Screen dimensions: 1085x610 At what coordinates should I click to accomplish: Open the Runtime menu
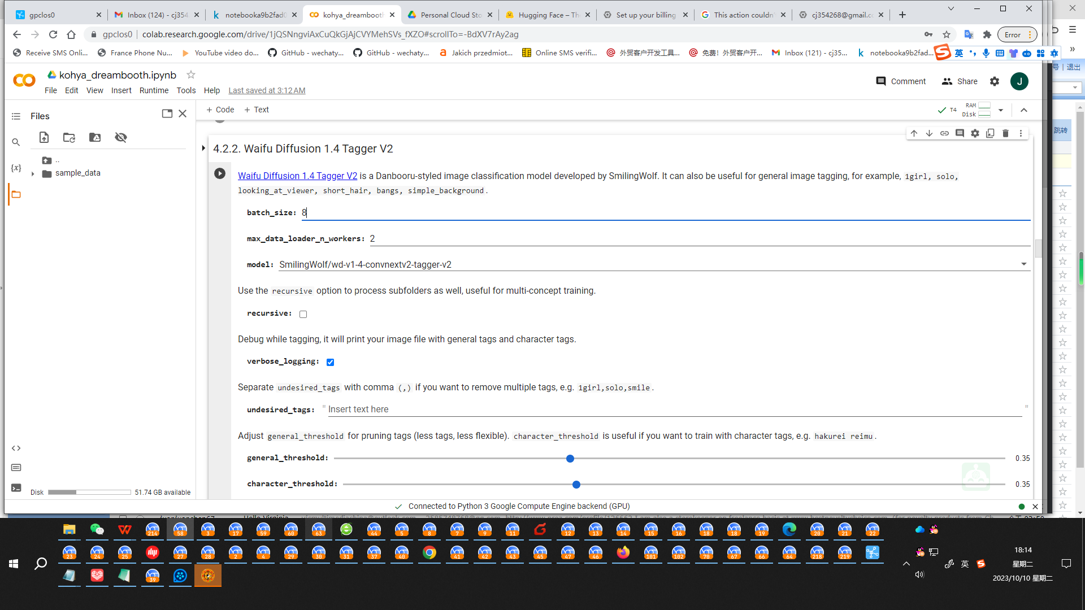pyautogui.click(x=154, y=90)
